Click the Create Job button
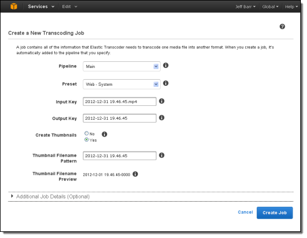 [275, 213]
